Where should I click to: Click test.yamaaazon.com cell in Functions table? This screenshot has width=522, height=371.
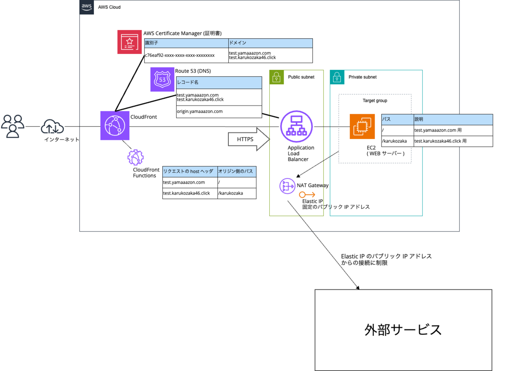point(189,182)
